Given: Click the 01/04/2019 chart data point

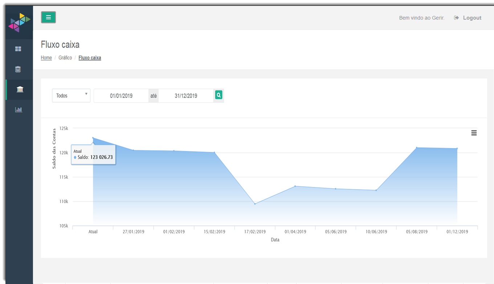Looking at the screenshot, I should point(295,186).
